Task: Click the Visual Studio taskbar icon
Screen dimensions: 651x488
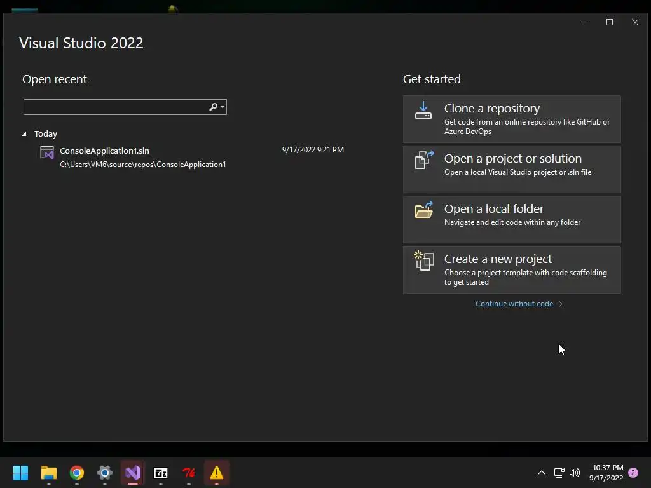Action: (x=133, y=473)
